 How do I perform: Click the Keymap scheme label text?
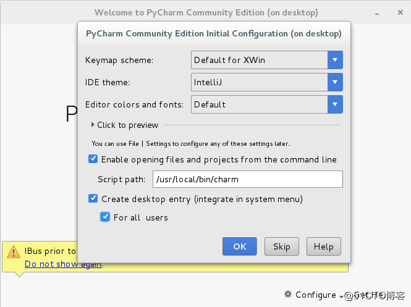click(x=119, y=61)
